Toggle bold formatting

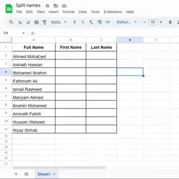tap(170, 22)
